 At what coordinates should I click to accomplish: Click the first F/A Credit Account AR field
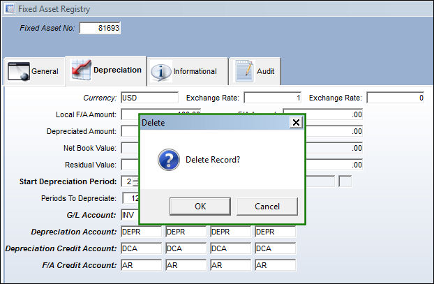point(142,265)
